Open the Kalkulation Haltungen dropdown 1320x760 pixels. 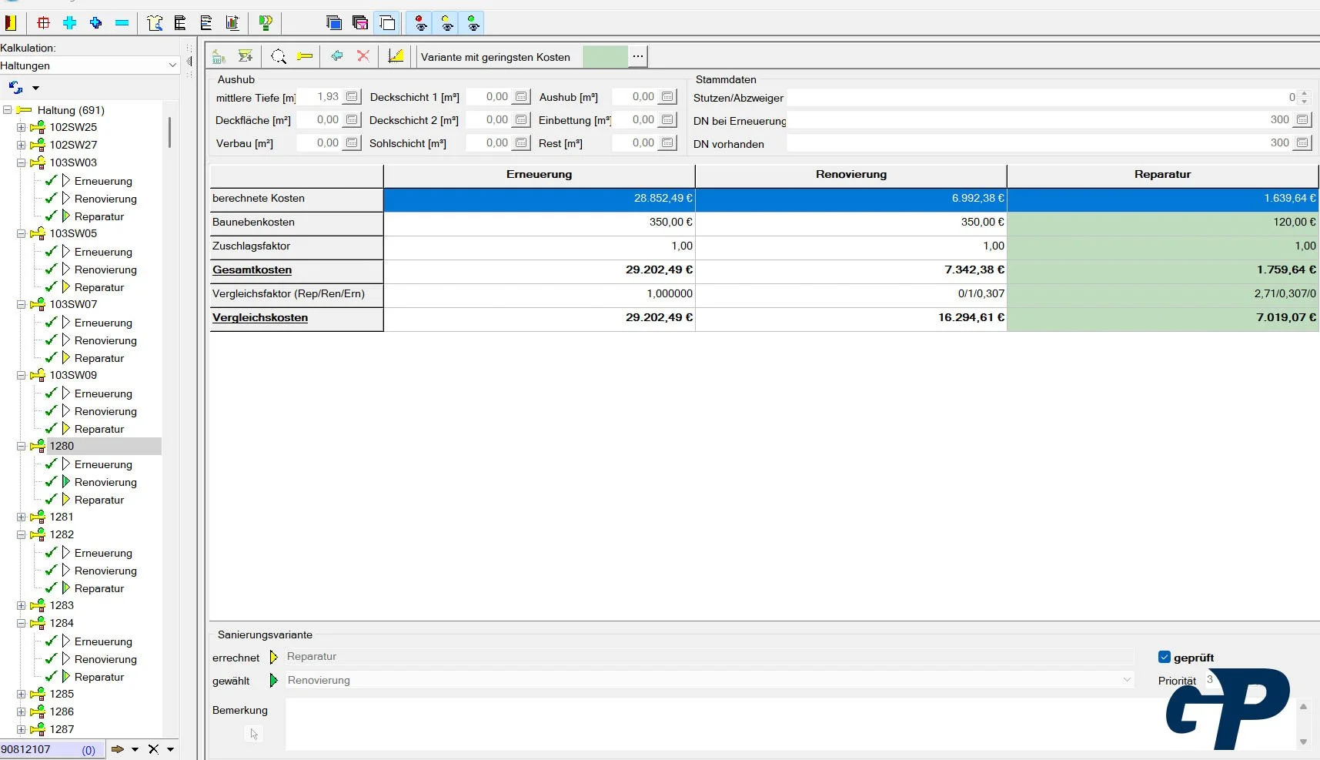click(172, 65)
